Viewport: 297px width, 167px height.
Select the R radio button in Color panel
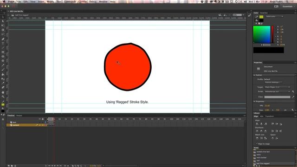point(276,36)
